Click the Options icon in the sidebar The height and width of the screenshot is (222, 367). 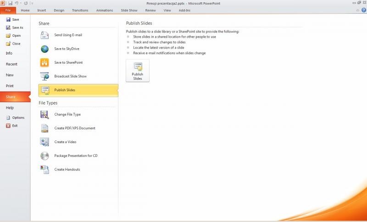8,117
